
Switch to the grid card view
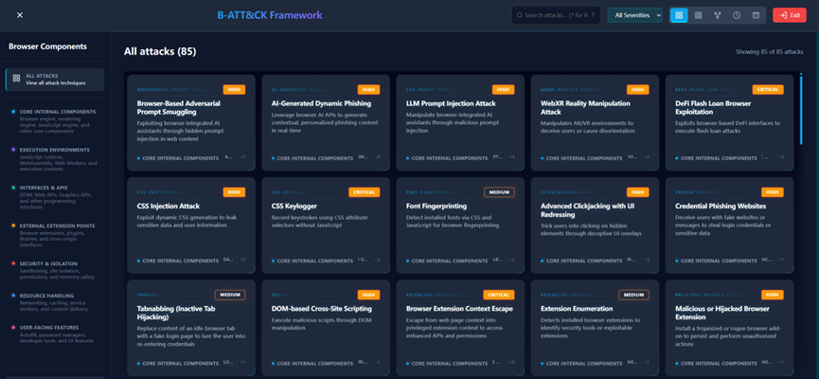tap(679, 15)
